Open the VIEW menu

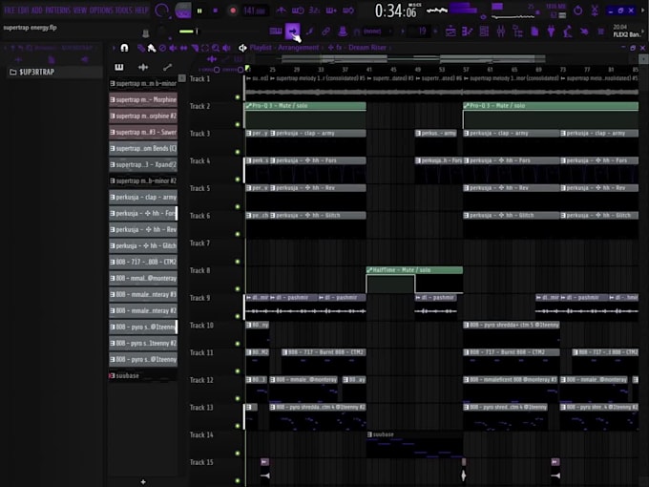tap(80, 11)
